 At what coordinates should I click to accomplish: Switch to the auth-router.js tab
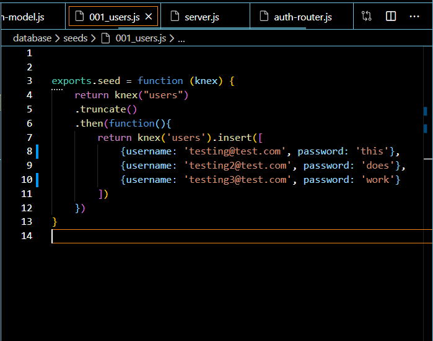(302, 16)
